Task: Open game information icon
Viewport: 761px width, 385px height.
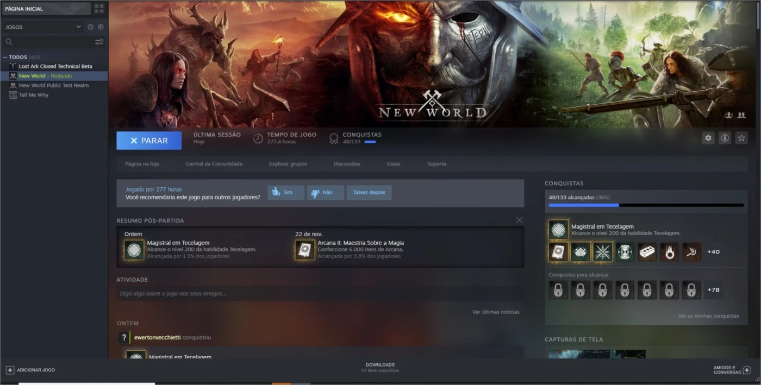Action: pos(725,138)
